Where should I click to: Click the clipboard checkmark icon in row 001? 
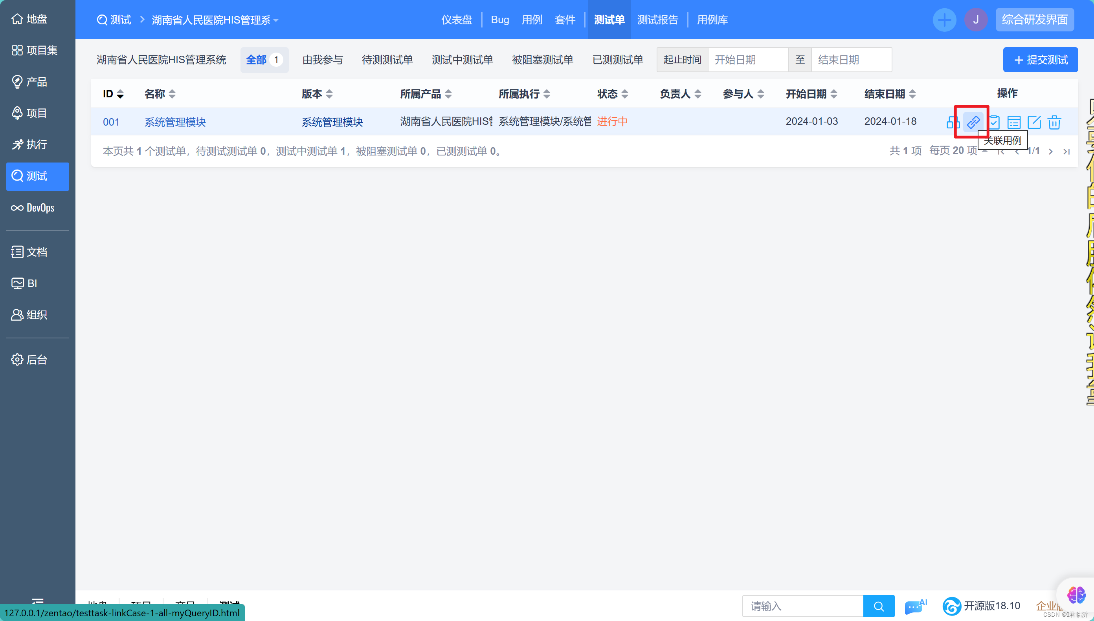pyautogui.click(x=994, y=122)
